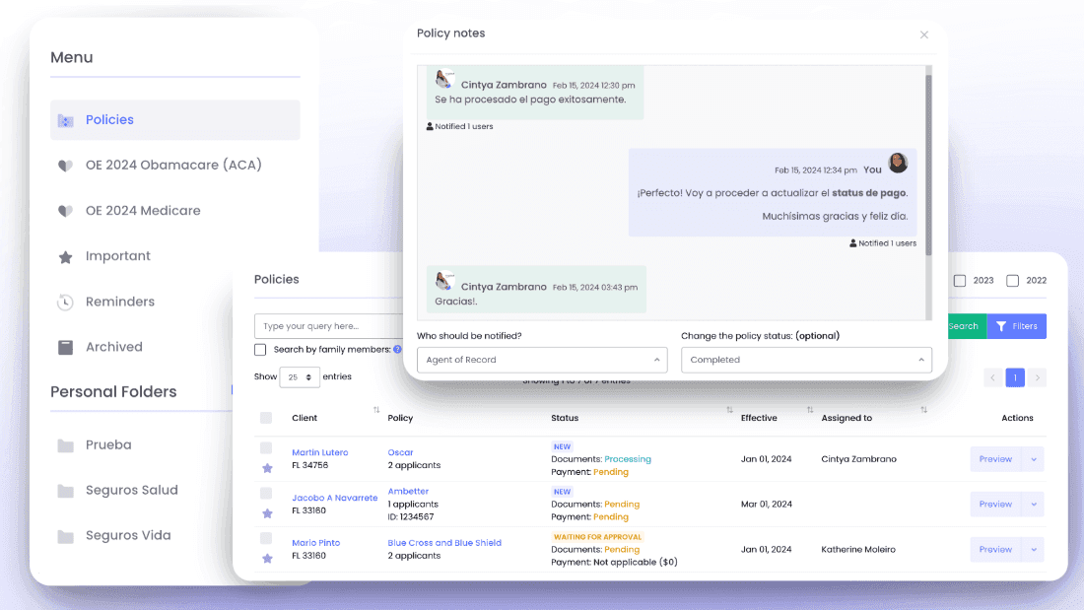Select Seguros Salud personal folder
The height and width of the screenshot is (610, 1084).
132,491
